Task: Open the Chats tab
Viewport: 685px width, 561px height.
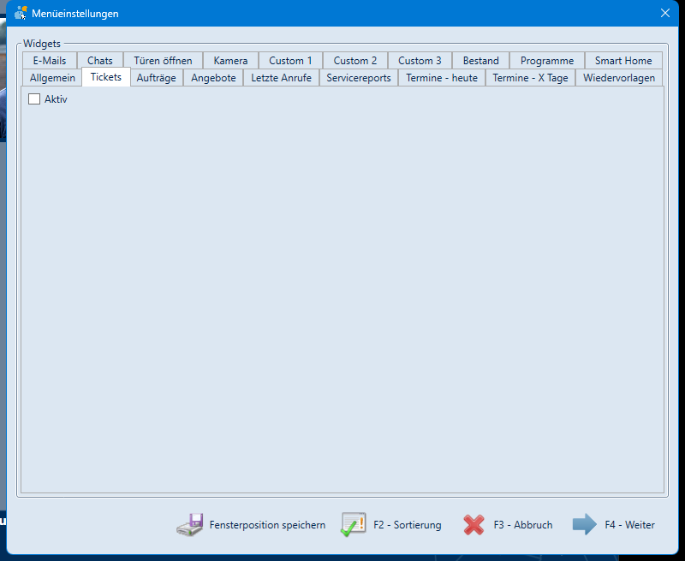Action: pos(100,60)
